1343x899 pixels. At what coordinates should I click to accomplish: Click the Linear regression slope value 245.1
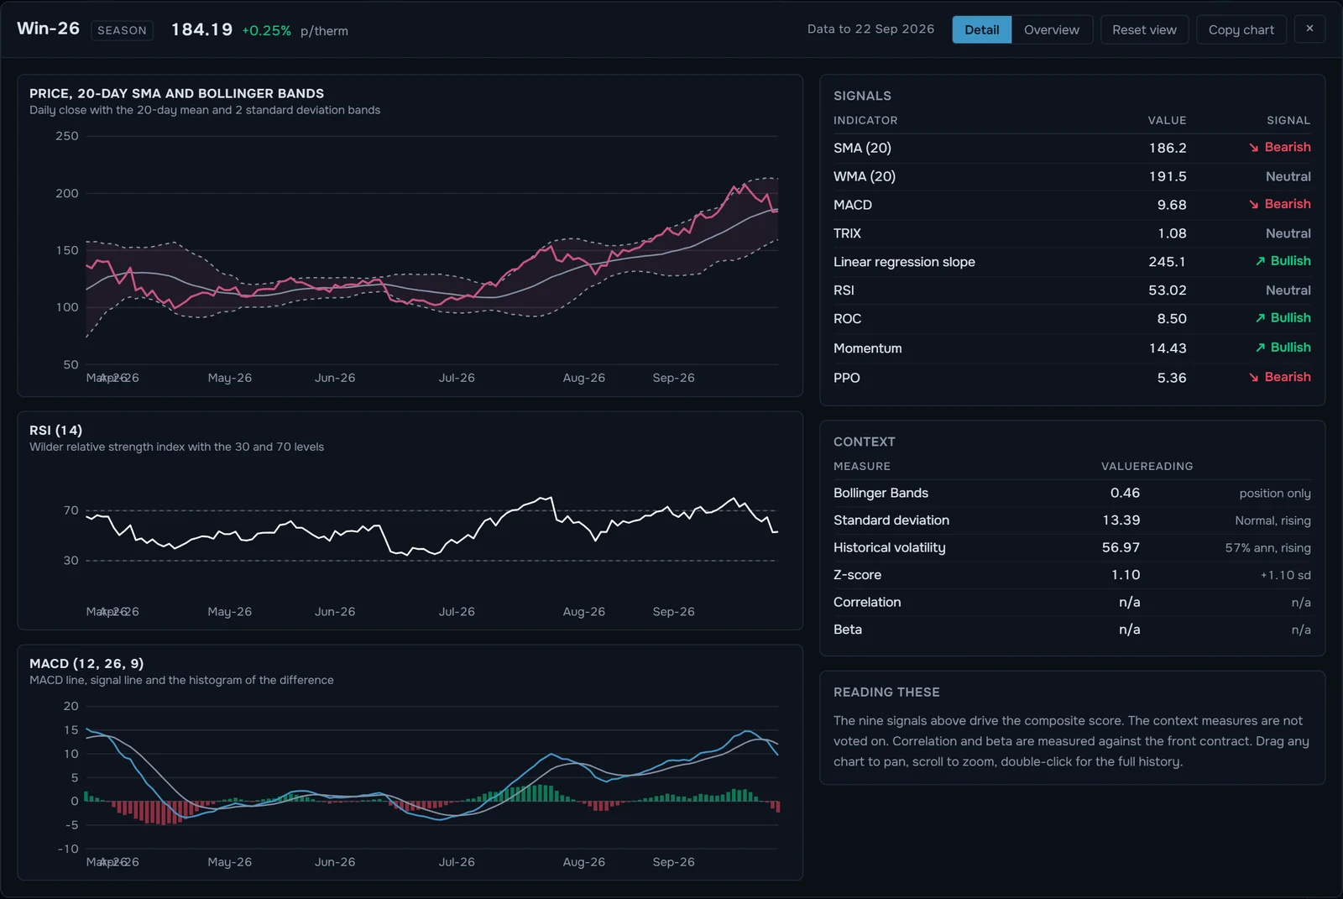click(x=1168, y=262)
